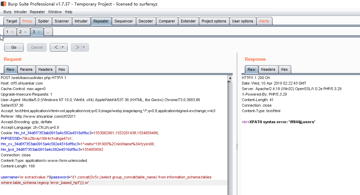Select the Response Raw view tab
Image resolution: width=360 pixels, height=195 pixels.
[x=251, y=69]
